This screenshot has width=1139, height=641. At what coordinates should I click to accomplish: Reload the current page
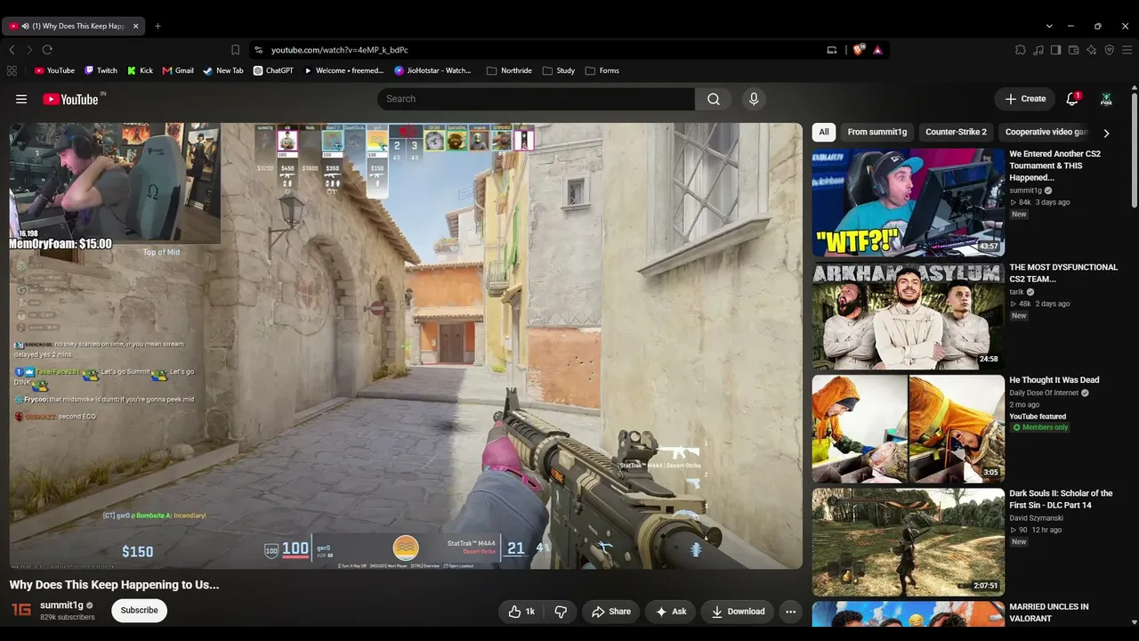(x=47, y=50)
